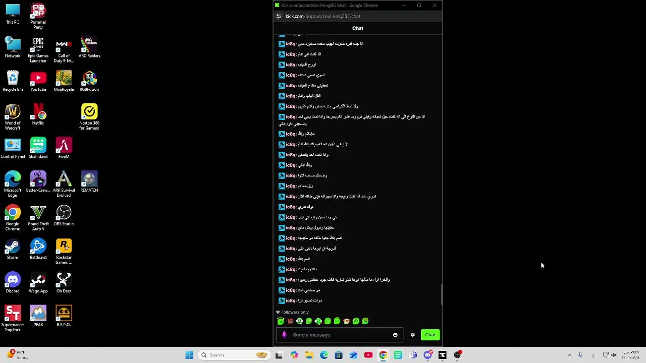Select the PEAK desktop icon
The height and width of the screenshot is (363, 646).
tap(38, 317)
